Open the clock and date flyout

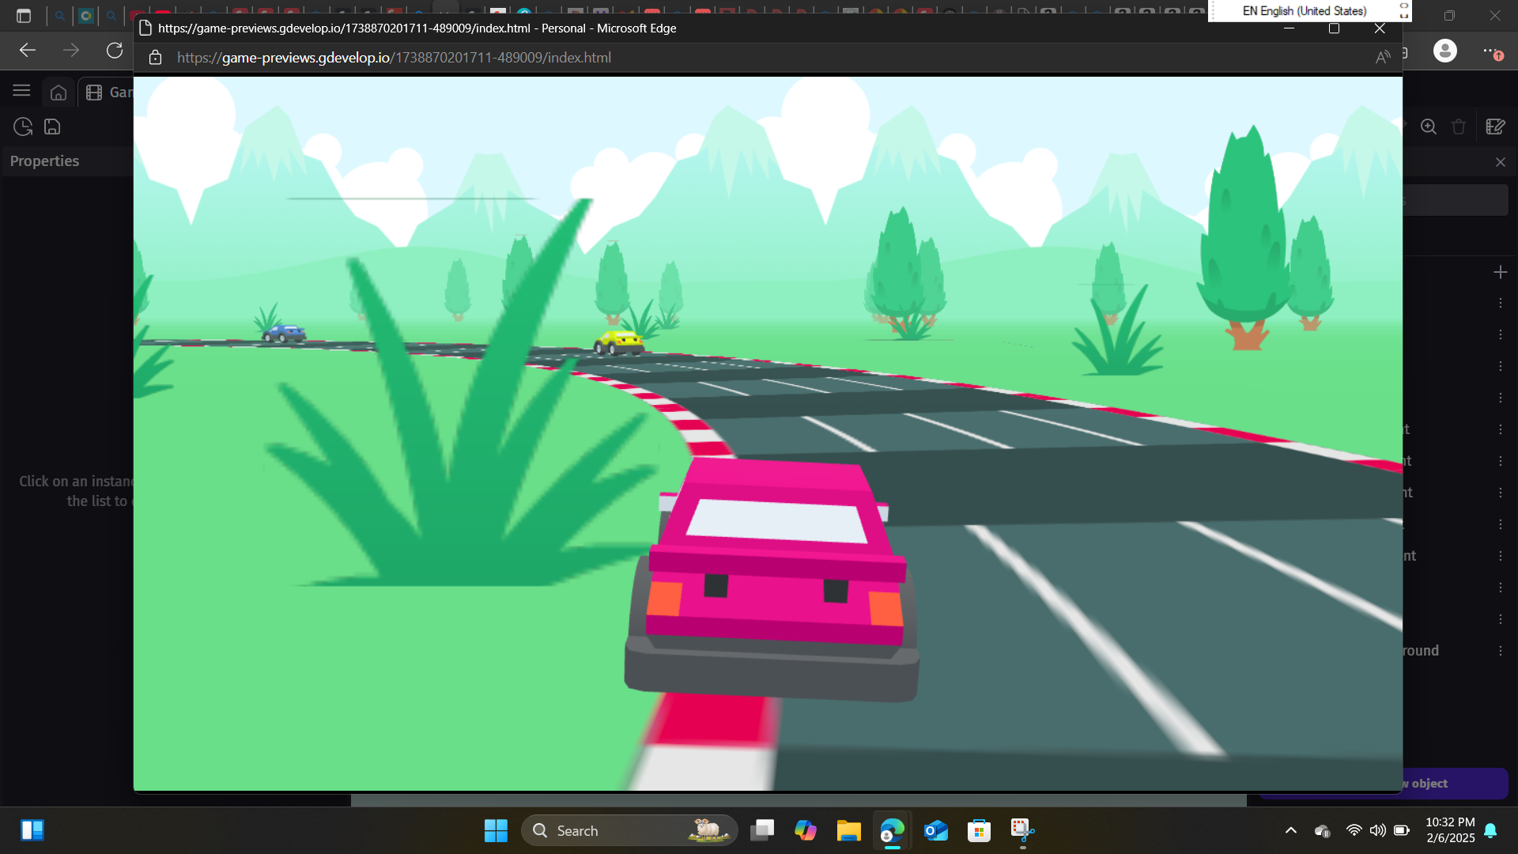1450,830
